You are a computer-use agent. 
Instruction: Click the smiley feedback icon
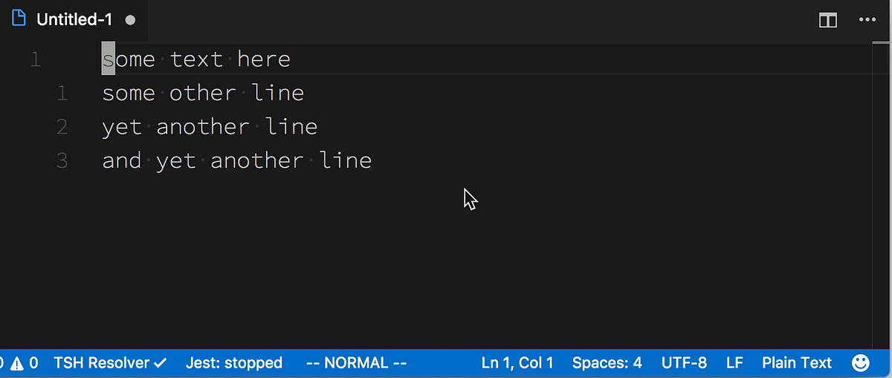(x=860, y=363)
